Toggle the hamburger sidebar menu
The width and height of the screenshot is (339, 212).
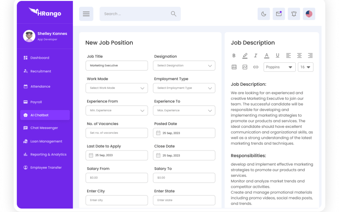(86, 14)
